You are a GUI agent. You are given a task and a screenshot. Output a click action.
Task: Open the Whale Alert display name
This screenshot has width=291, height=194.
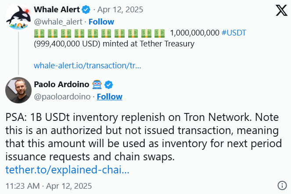point(57,10)
